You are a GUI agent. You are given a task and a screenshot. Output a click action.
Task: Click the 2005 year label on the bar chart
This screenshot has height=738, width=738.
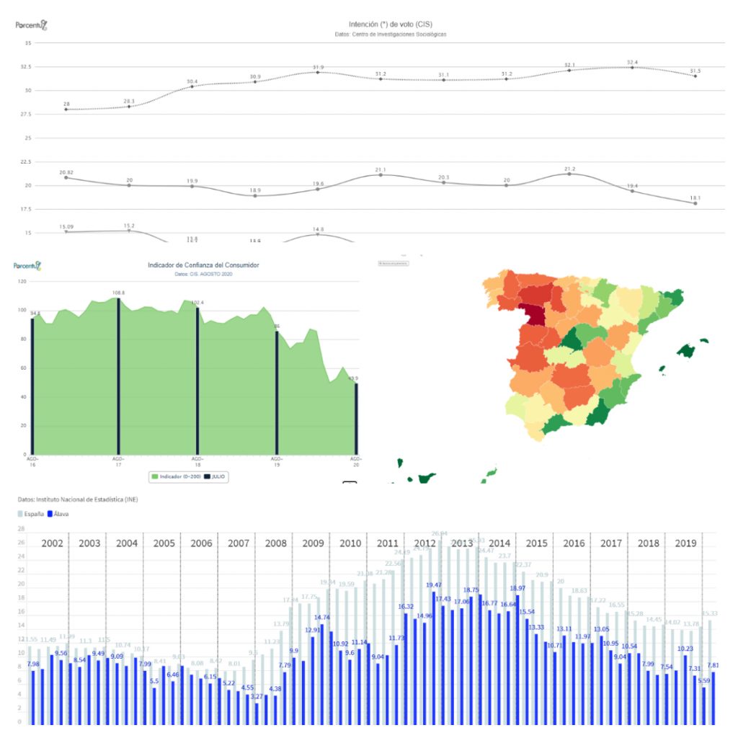[x=164, y=543]
